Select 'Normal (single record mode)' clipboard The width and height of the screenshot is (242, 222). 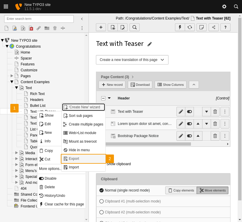pos(102,190)
